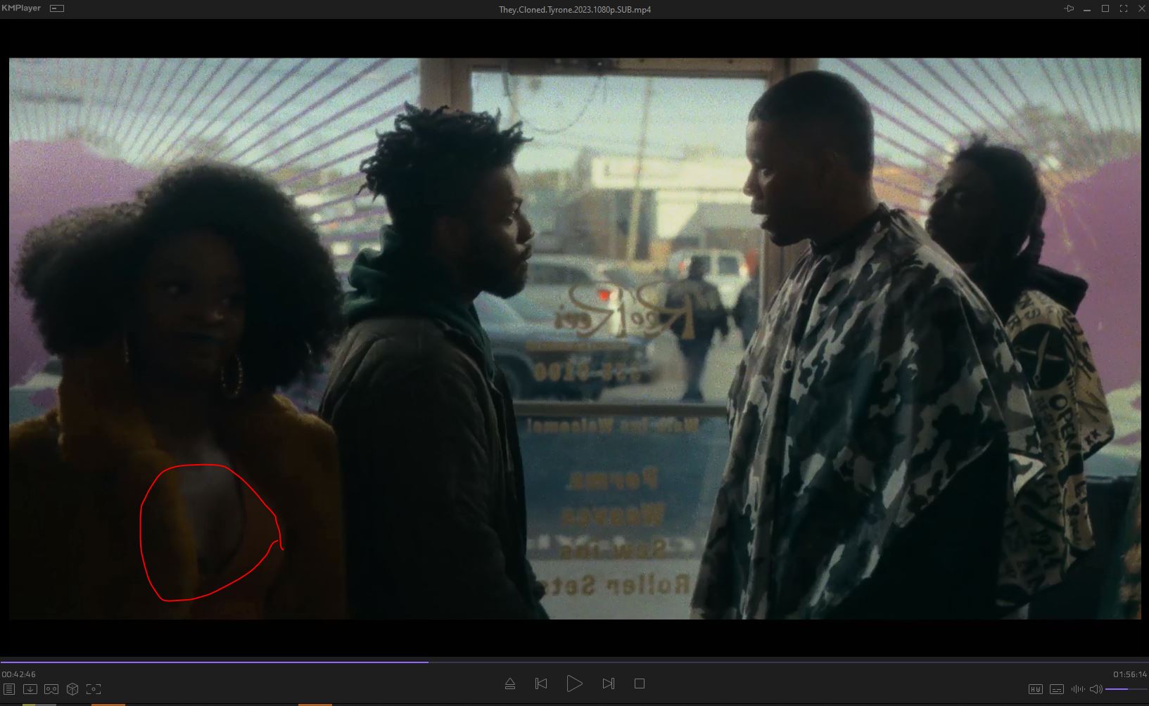Toggle subtitles display

point(1057,689)
